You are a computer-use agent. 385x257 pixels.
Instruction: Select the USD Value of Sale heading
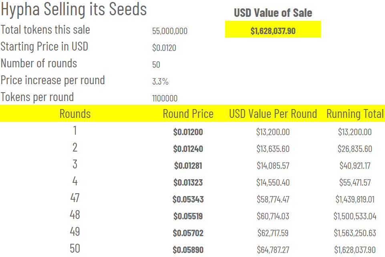pos(273,13)
